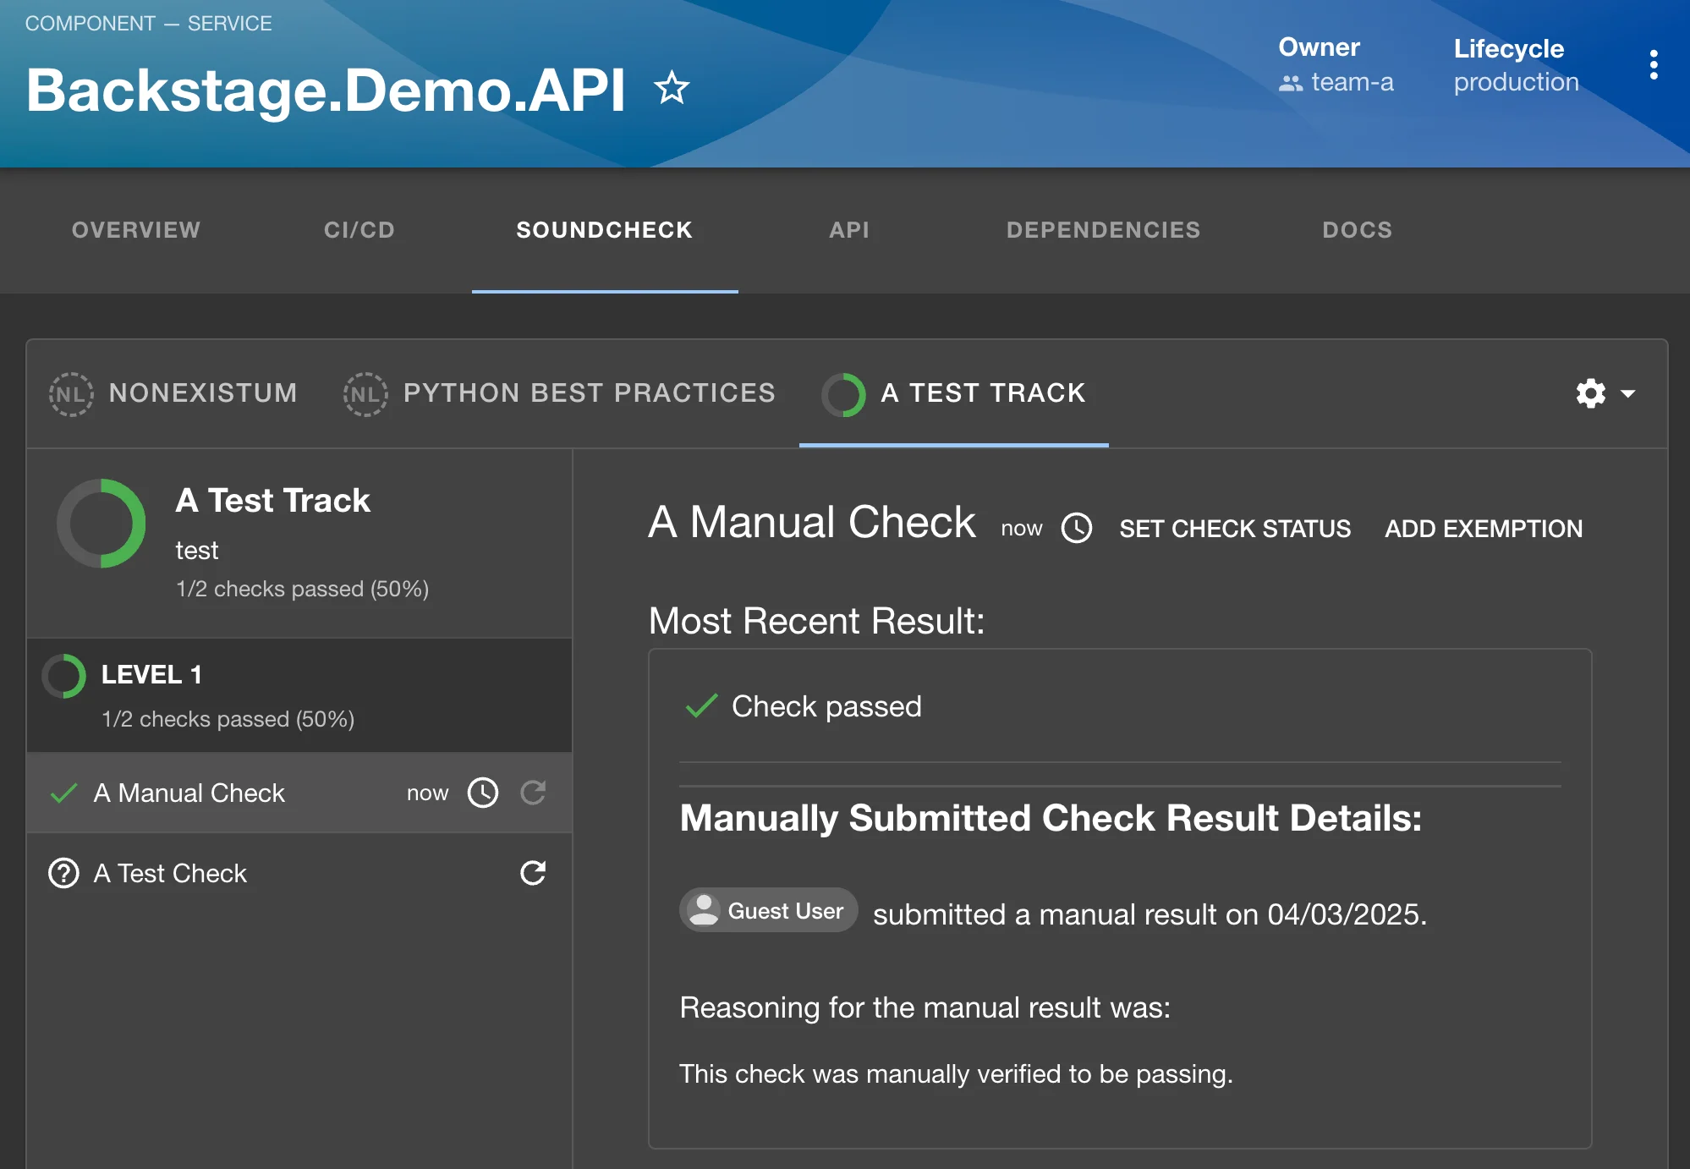Click the Check passed green checkmark
Screen dimensions: 1690x1169
coord(701,706)
